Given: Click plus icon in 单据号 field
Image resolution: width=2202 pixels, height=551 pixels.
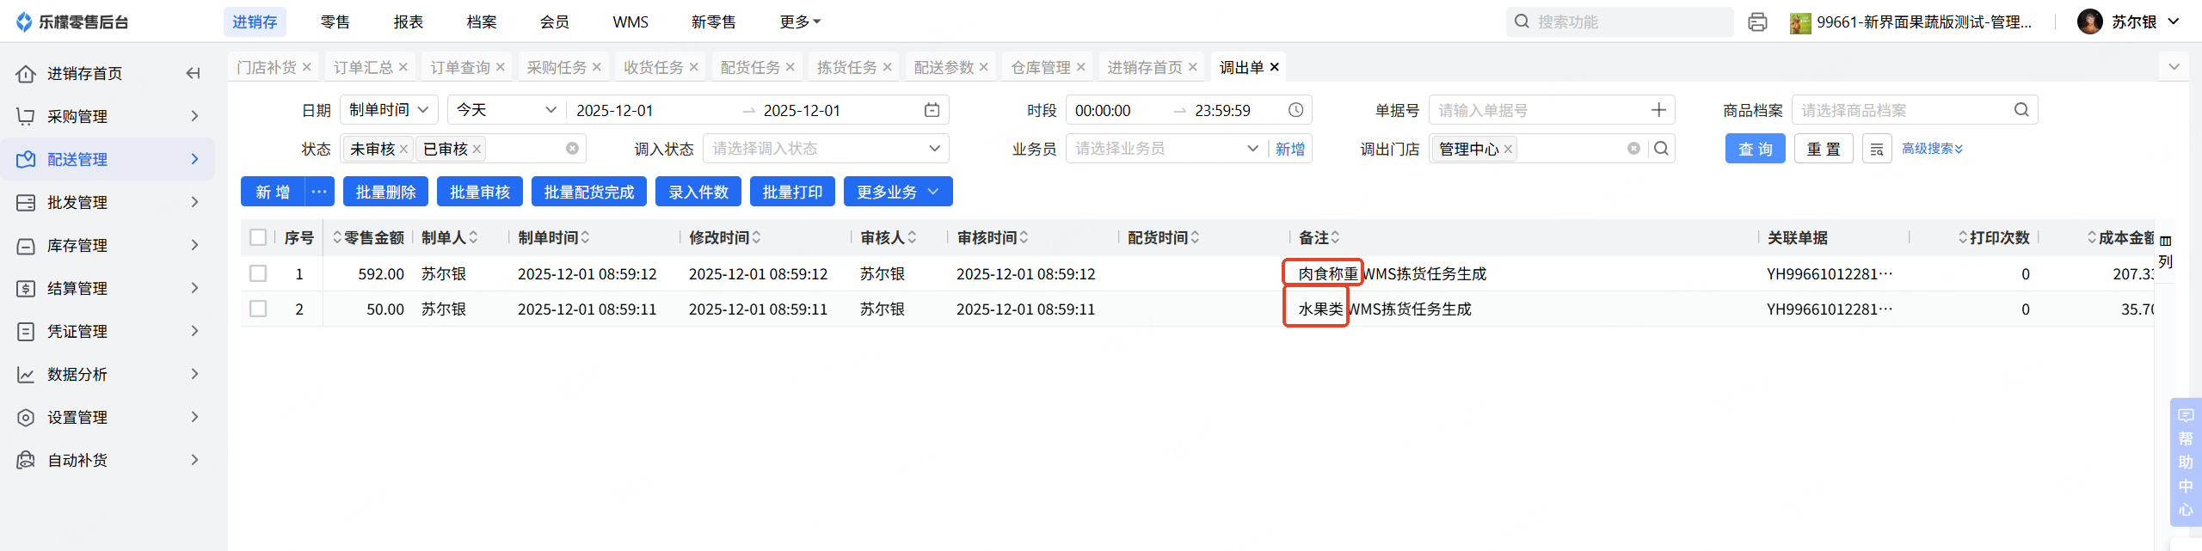Looking at the screenshot, I should (1658, 110).
